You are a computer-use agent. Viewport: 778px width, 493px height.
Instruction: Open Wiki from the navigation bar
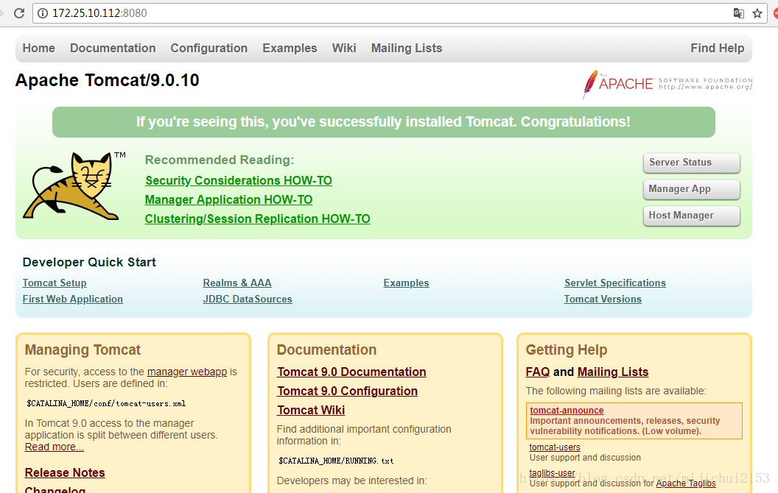(x=344, y=48)
